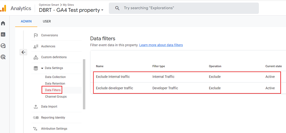286x133 pixels.
Task: Open Data Import settings
Action: (49, 107)
